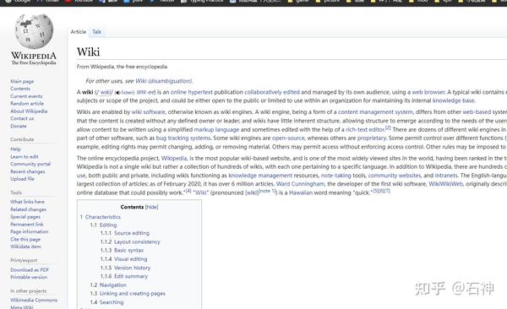This screenshot has height=309, width=507.
Task: Switch to the Talk tab
Action: coord(96,32)
